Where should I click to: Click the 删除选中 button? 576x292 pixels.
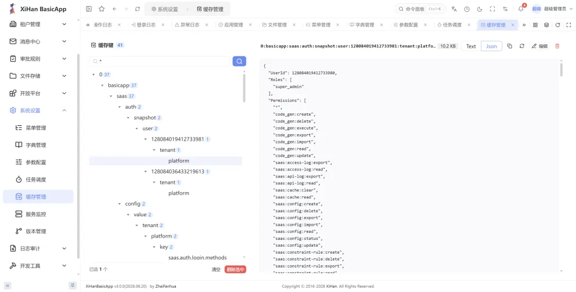point(236,270)
